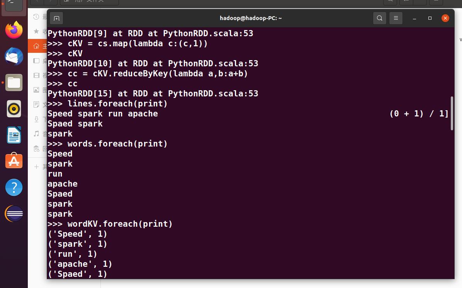462x288 pixels.
Task: Launch Eclipse IDE from the dock
Action: (14, 214)
